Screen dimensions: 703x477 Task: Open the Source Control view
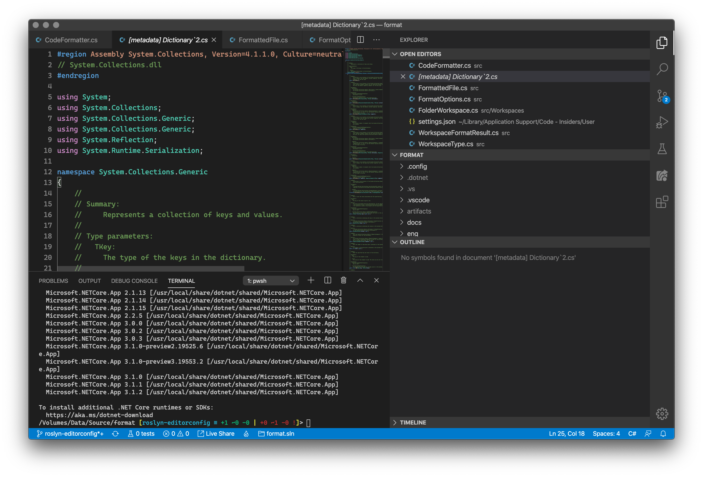[x=662, y=96]
